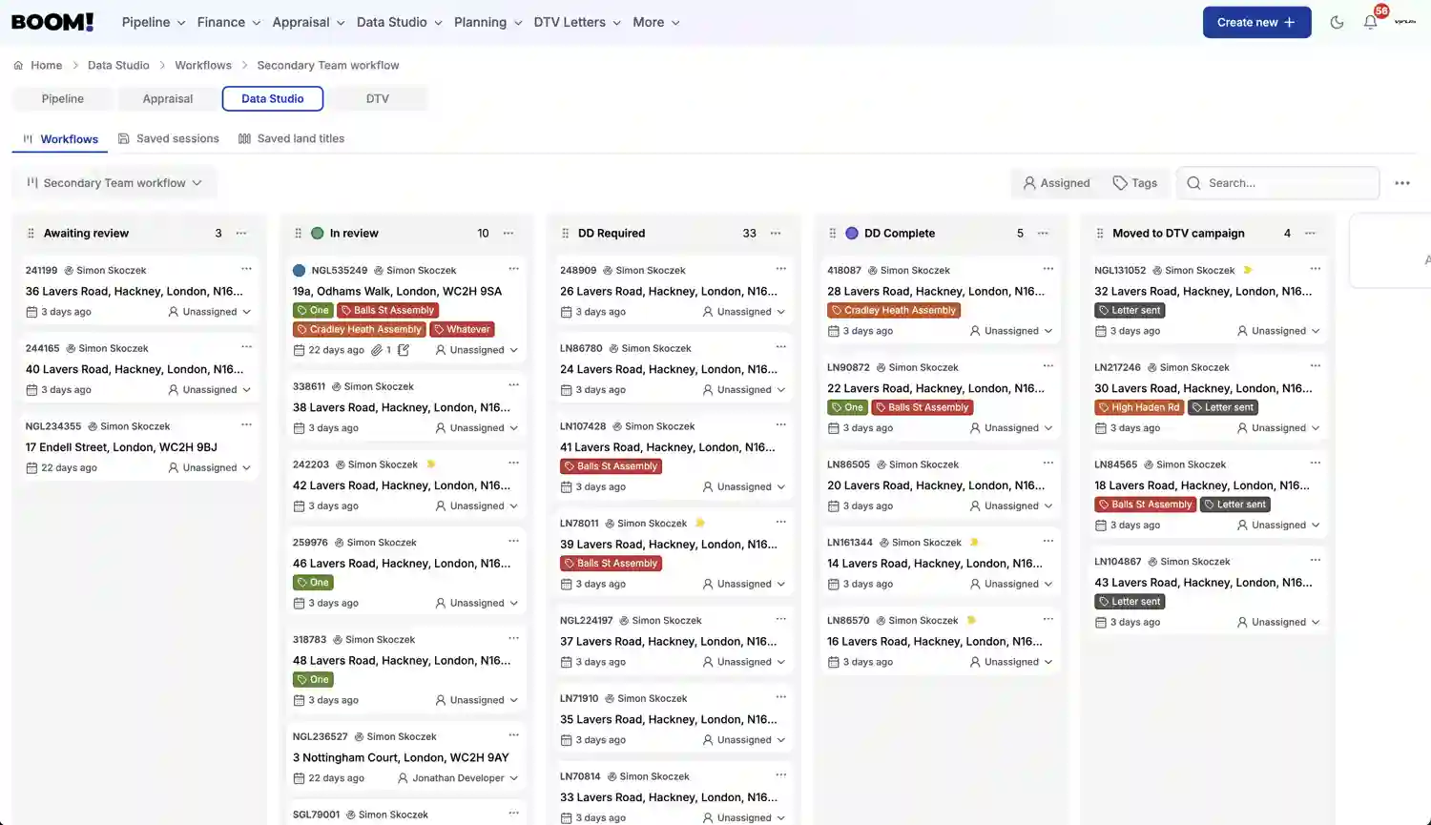Open the DD Complete column options menu
The width and height of the screenshot is (1431, 825).
click(x=1043, y=233)
